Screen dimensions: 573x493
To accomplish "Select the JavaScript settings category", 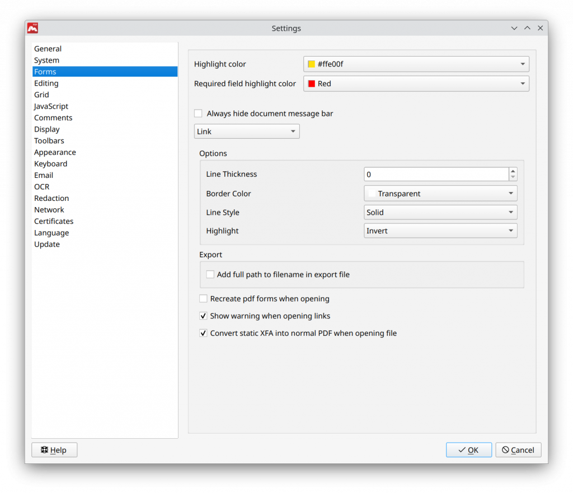I will tap(51, 106).
